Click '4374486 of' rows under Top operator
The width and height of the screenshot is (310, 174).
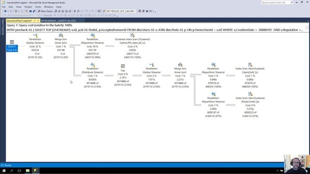tap(123, 81)
